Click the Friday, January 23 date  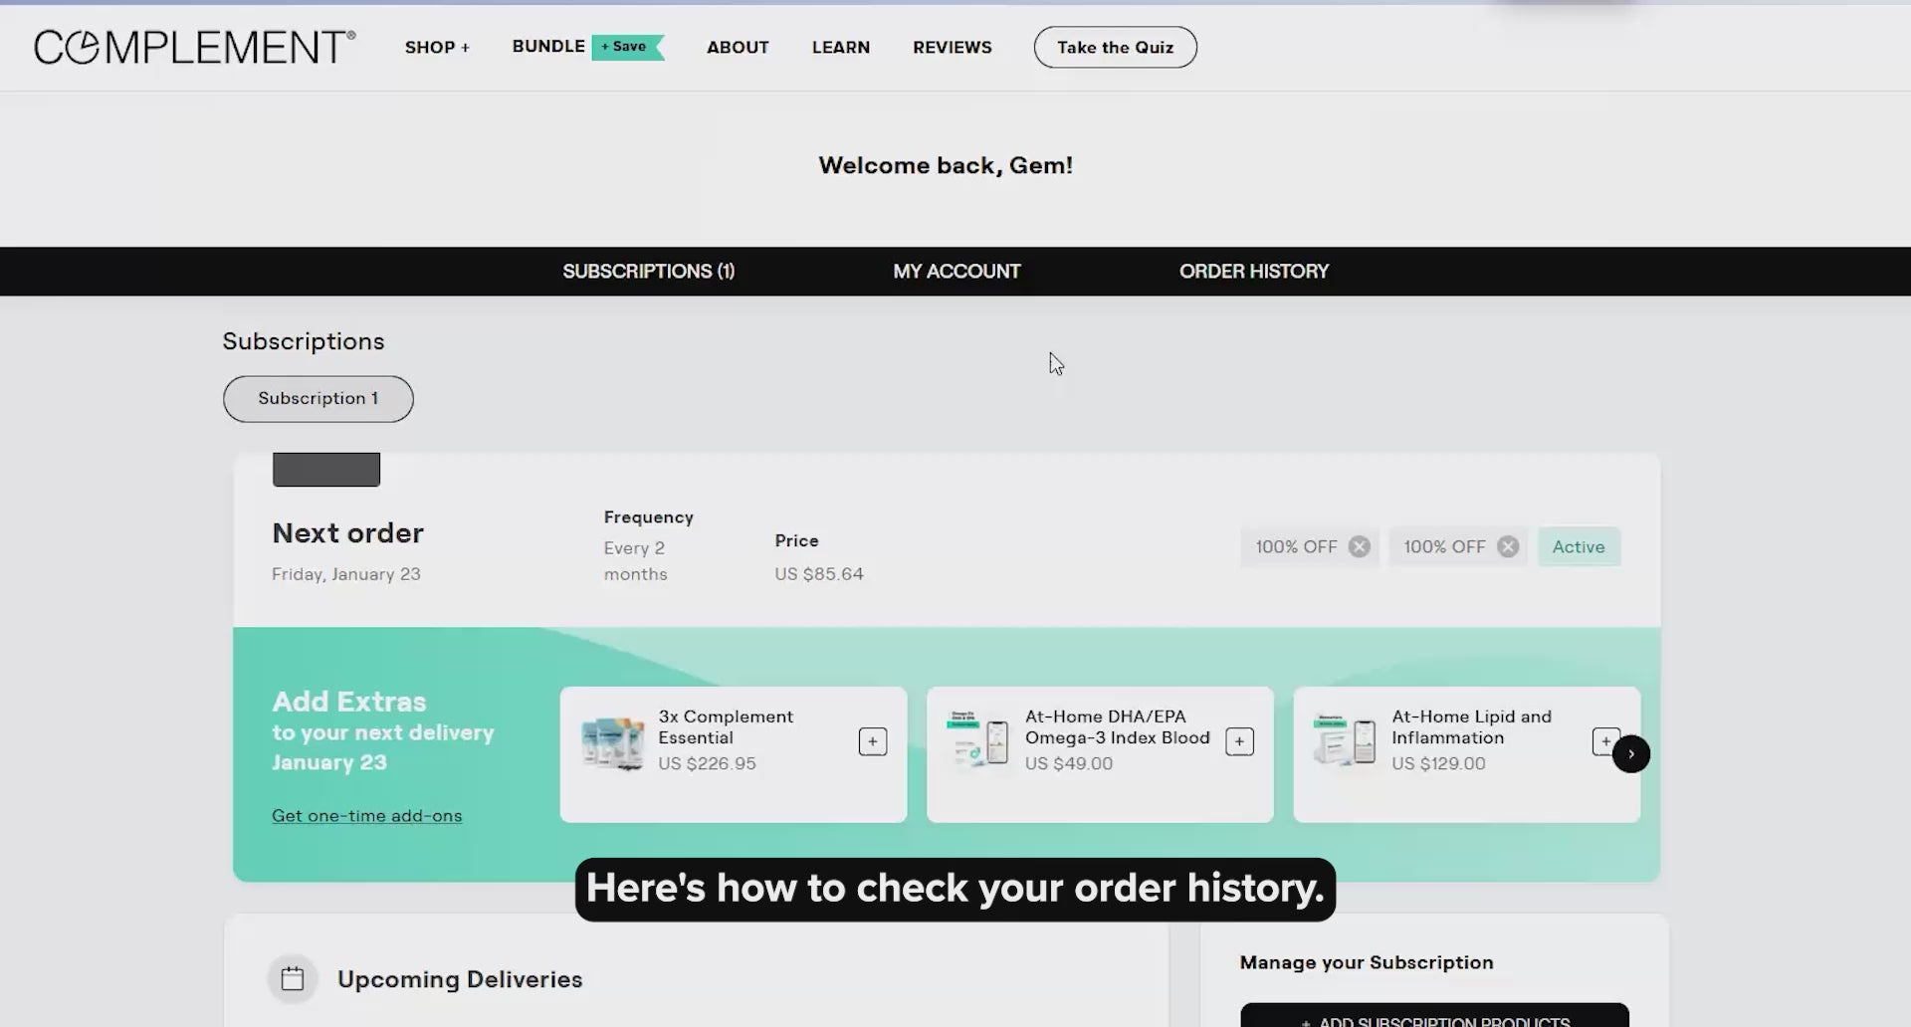[346, 574]
